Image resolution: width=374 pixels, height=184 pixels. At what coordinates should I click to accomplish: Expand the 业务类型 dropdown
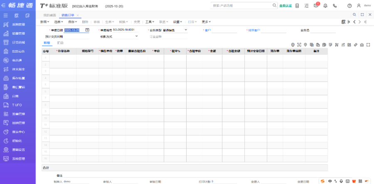click(185, 30)
